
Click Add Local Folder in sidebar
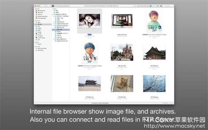click(x=42, y=49)
